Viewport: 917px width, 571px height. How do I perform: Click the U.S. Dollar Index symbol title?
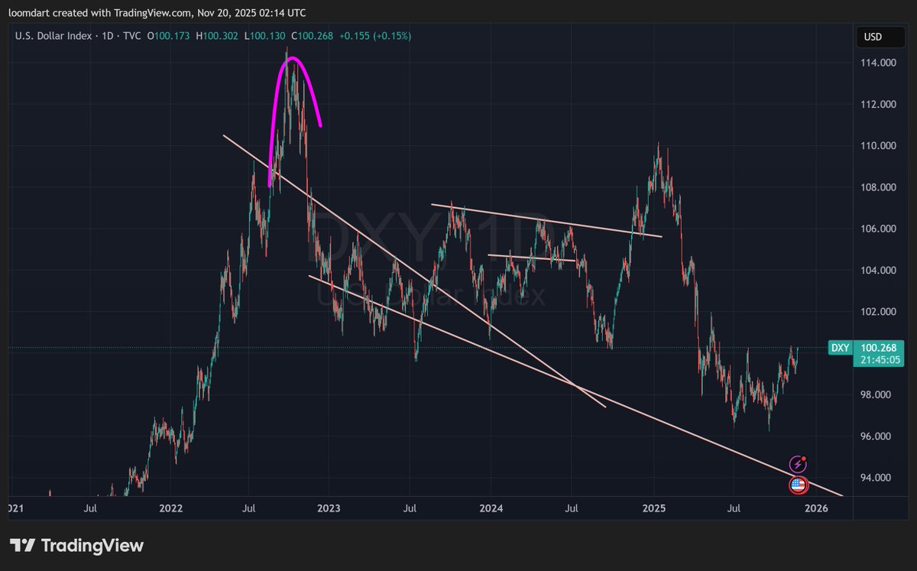[x=55, y=36]
